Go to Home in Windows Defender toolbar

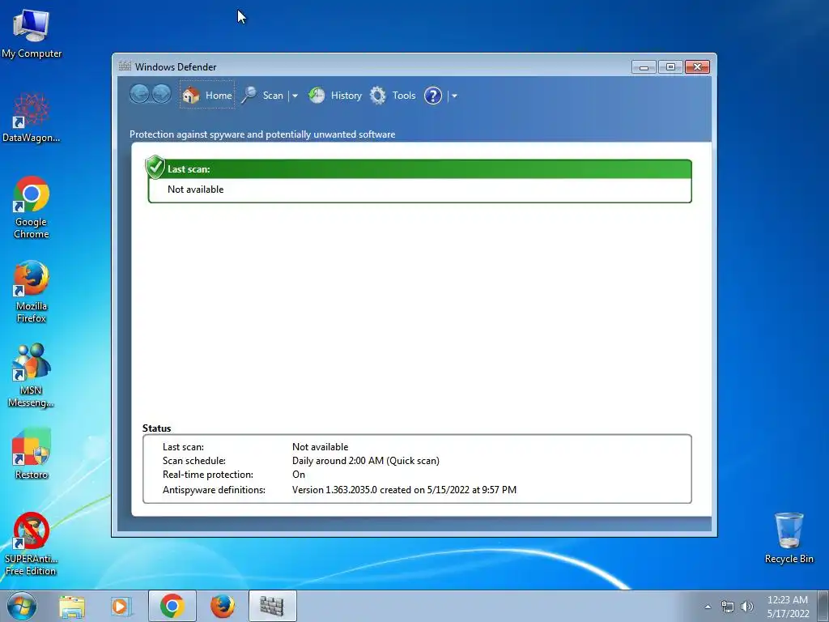207,96
